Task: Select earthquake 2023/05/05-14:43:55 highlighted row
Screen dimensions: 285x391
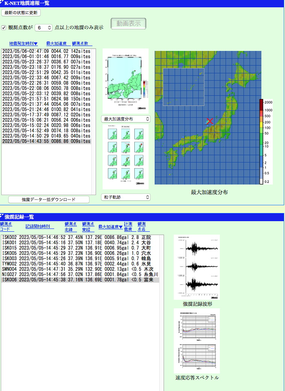Action: tap(46, 141)
